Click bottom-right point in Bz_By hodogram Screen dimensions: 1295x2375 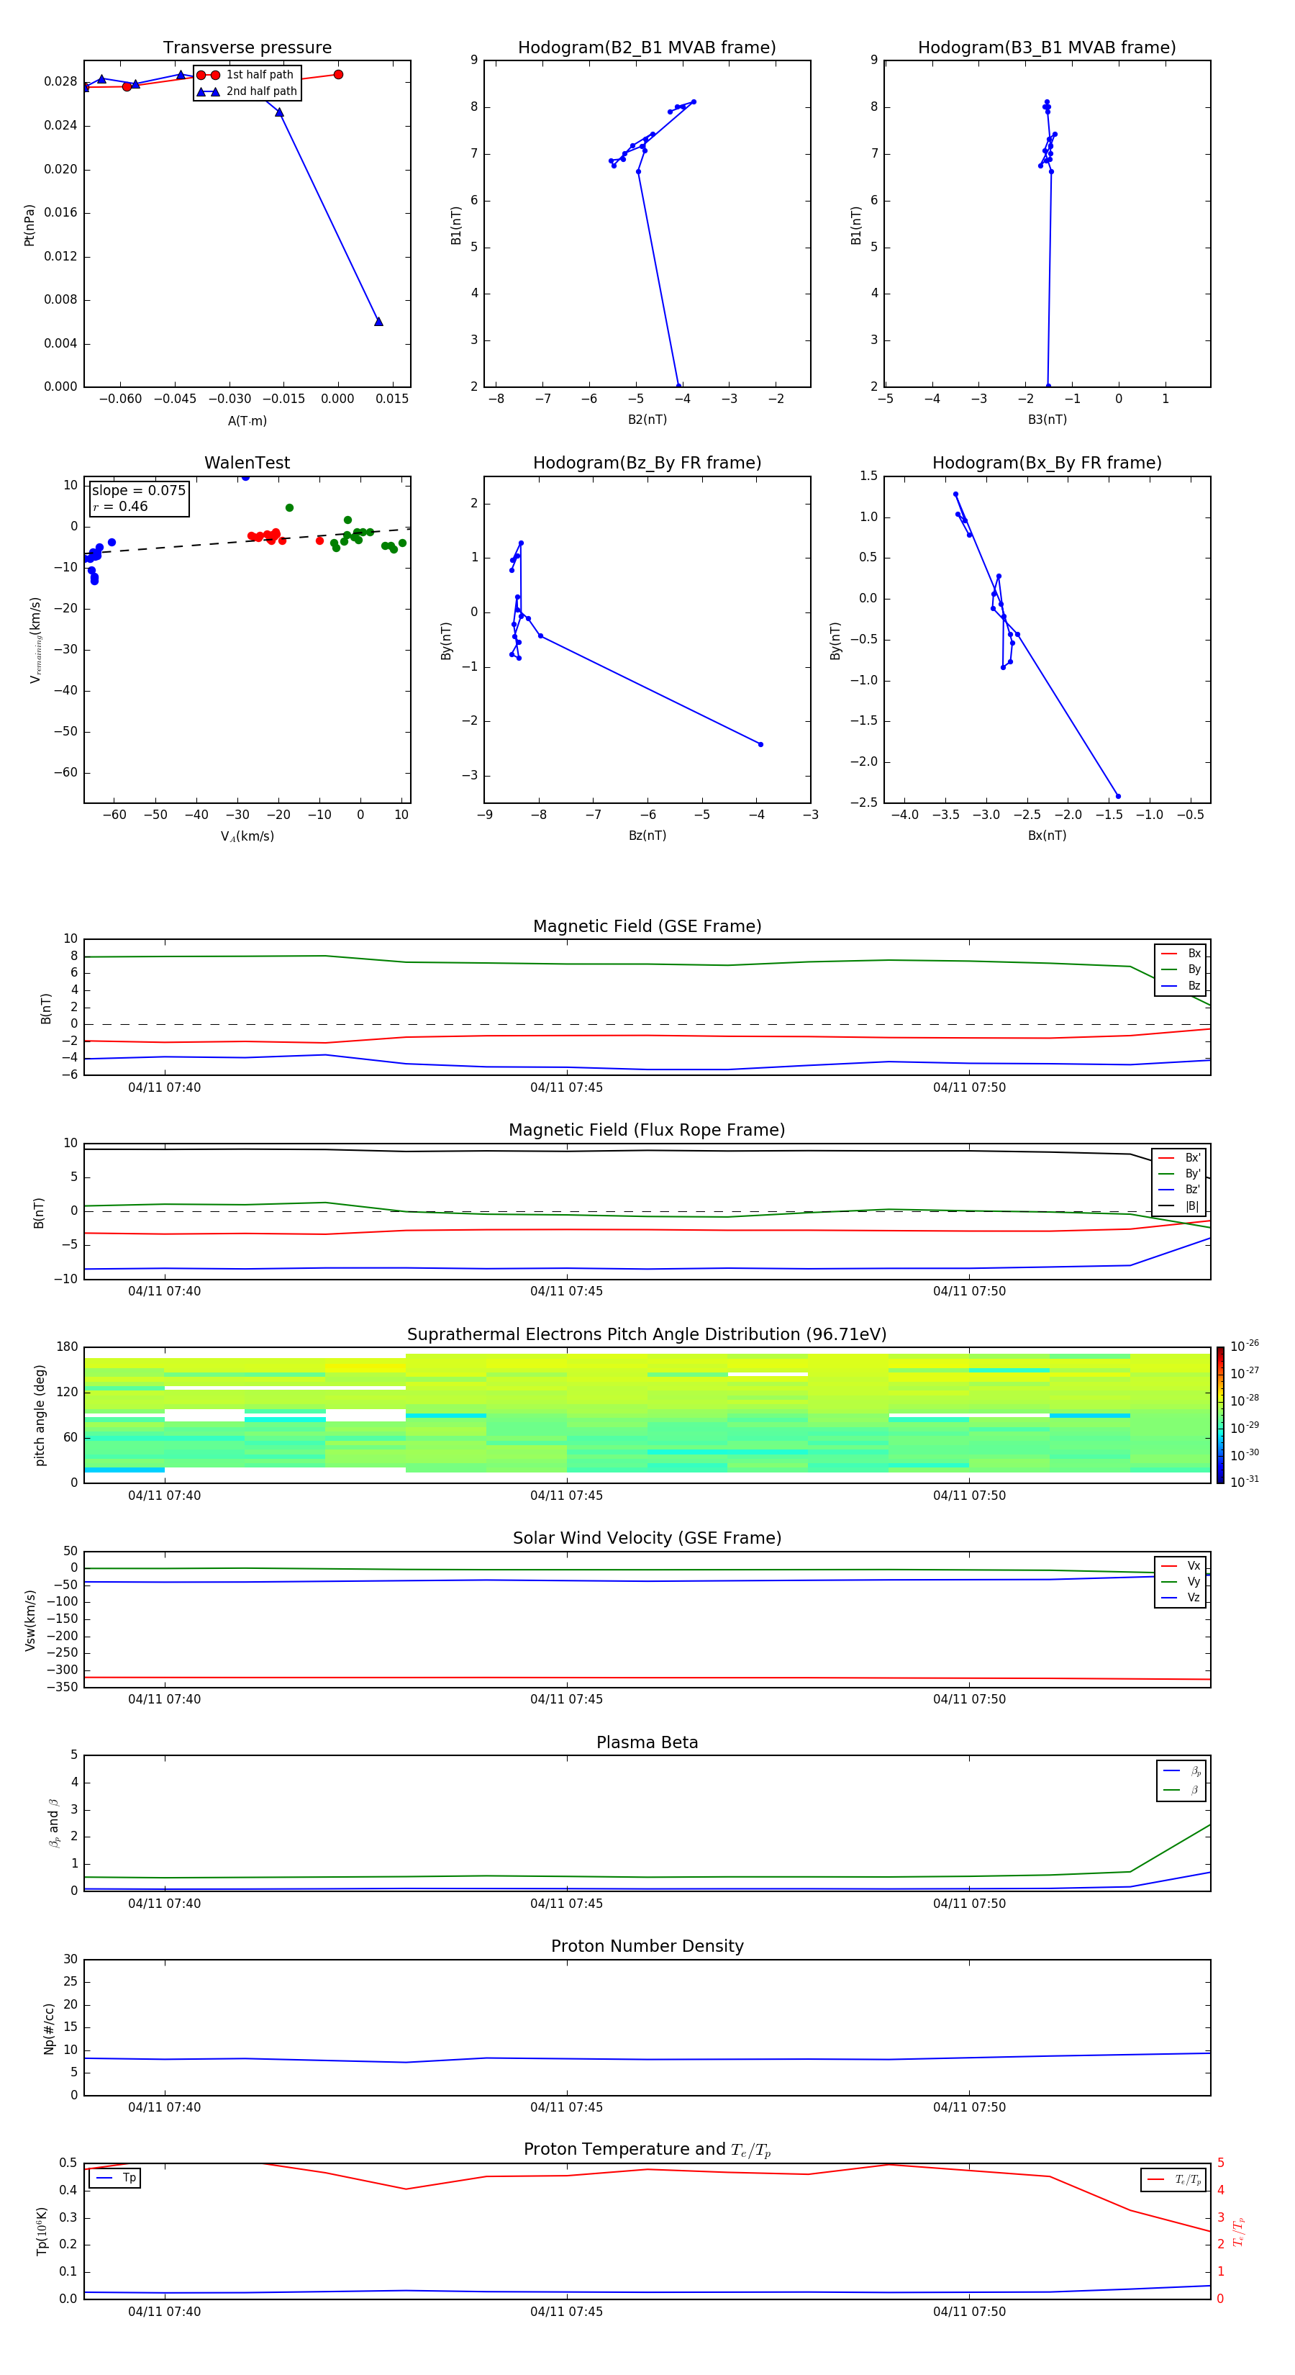760,744
